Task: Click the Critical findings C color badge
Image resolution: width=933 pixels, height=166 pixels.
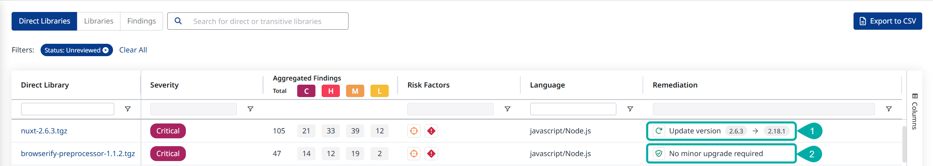Action: (306, 91)
